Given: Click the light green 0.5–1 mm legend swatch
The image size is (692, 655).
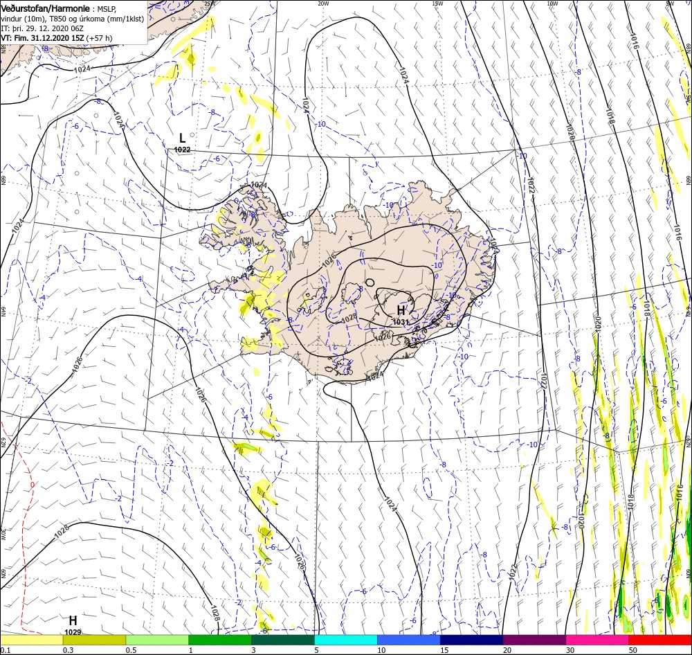Looking at the screenshot, I should click(x=157, y=640).
